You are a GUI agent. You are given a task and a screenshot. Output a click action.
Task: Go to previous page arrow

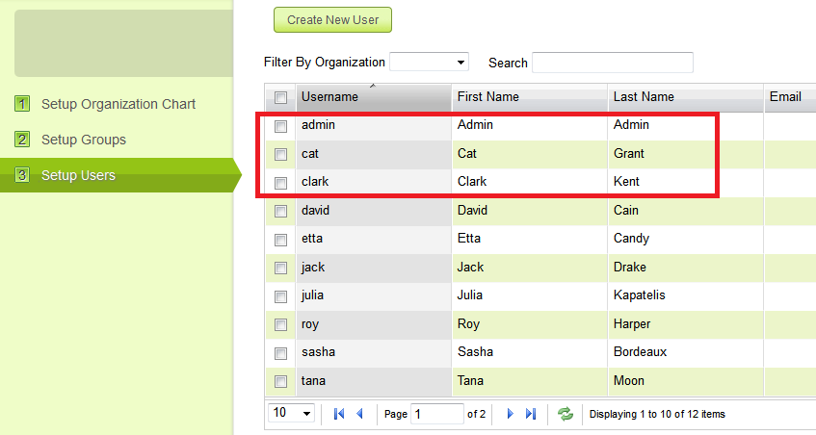pyautogui.click(x=360, y=414)
